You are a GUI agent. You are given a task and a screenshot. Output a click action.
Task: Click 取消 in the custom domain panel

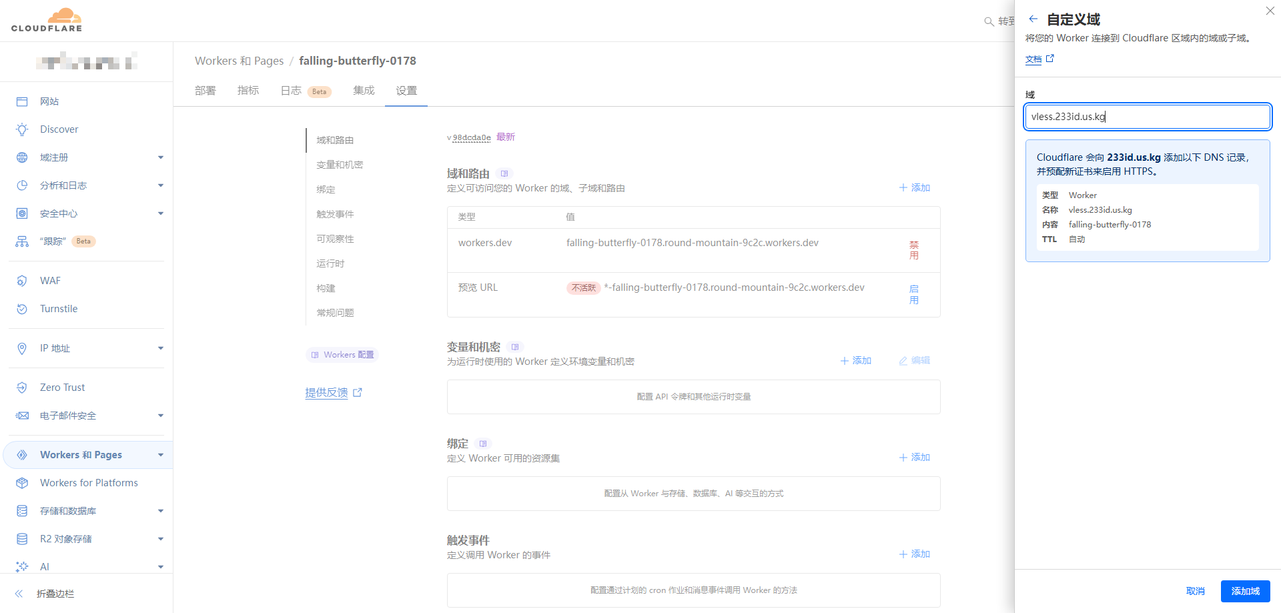coord(1196,592)
